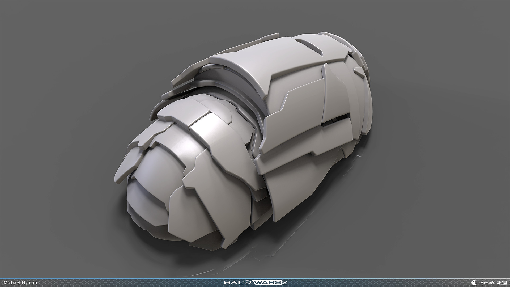Image resolution: width=510 pixels, height=287 pixels.
Task: Click the Microsoft logo in footer
Action: 487,283
